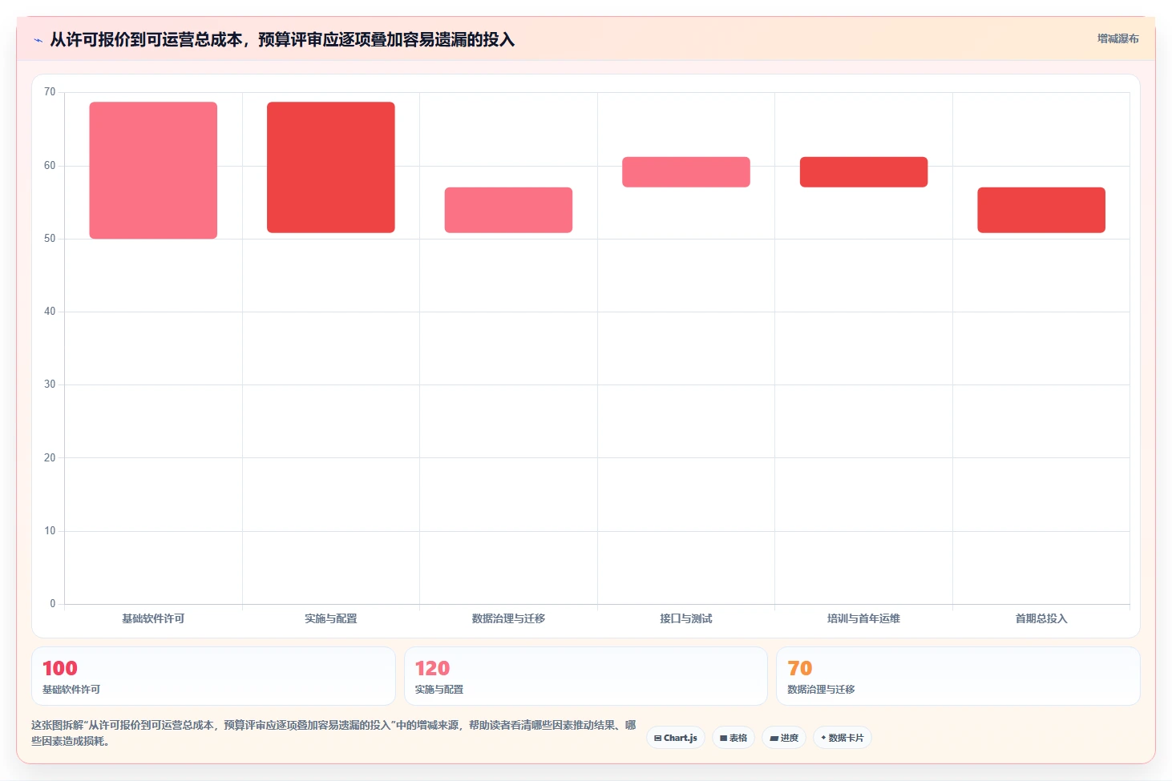This screenshot has height=781, width=1172.
Task: Click the 实施与配置 red bar
Action: pos(331,167)
